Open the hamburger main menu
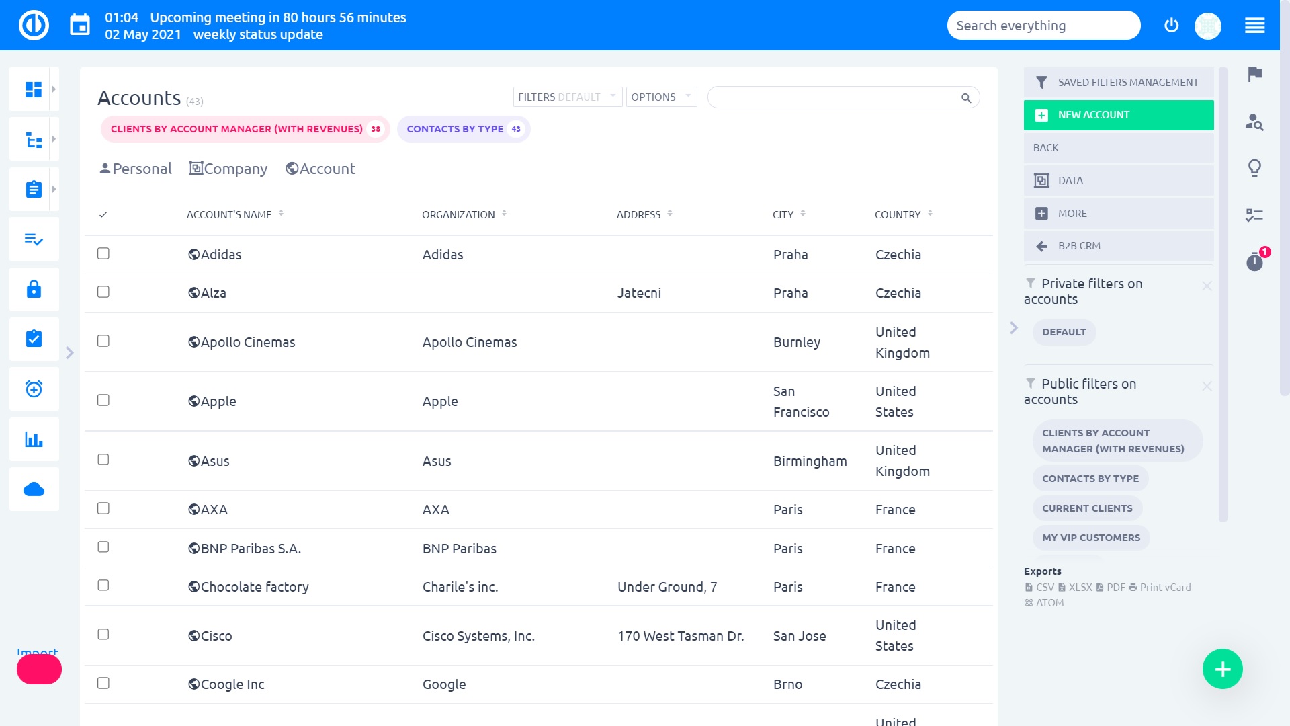Viewport: 1290px width, 726px height. 1254,26
